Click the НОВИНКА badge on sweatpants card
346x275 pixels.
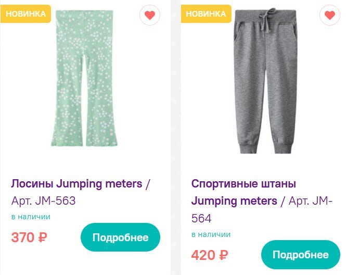(x=206, y=14)
